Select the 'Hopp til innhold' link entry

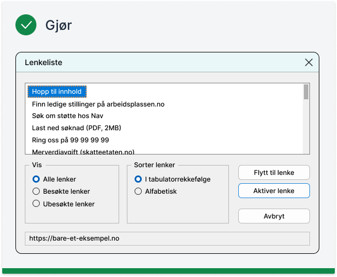coord(57,92)
